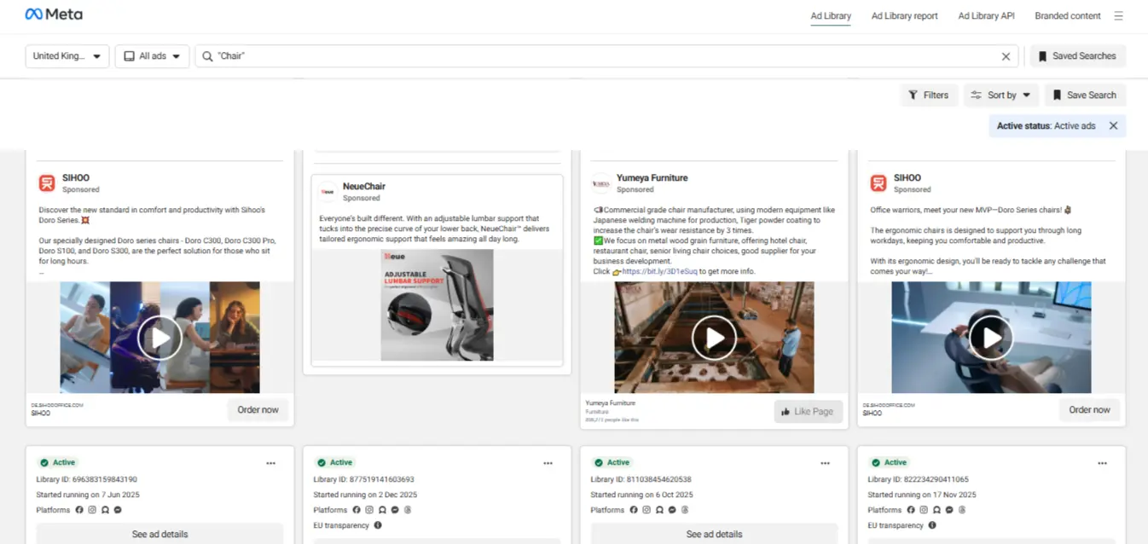This screenshot has height=544, width=1148.
Task: Expand the United Kingdom country dropdown
Action: coord(67,56)
